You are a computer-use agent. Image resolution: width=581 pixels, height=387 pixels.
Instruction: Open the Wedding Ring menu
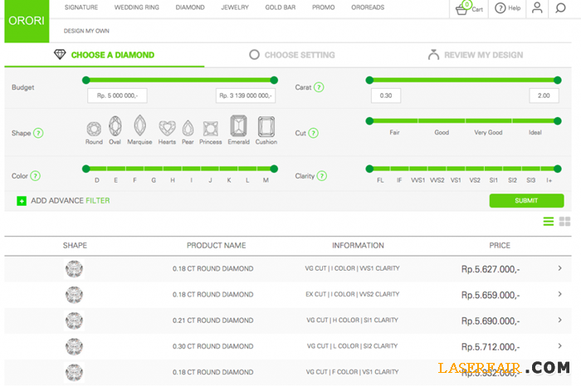coord(137,7)
